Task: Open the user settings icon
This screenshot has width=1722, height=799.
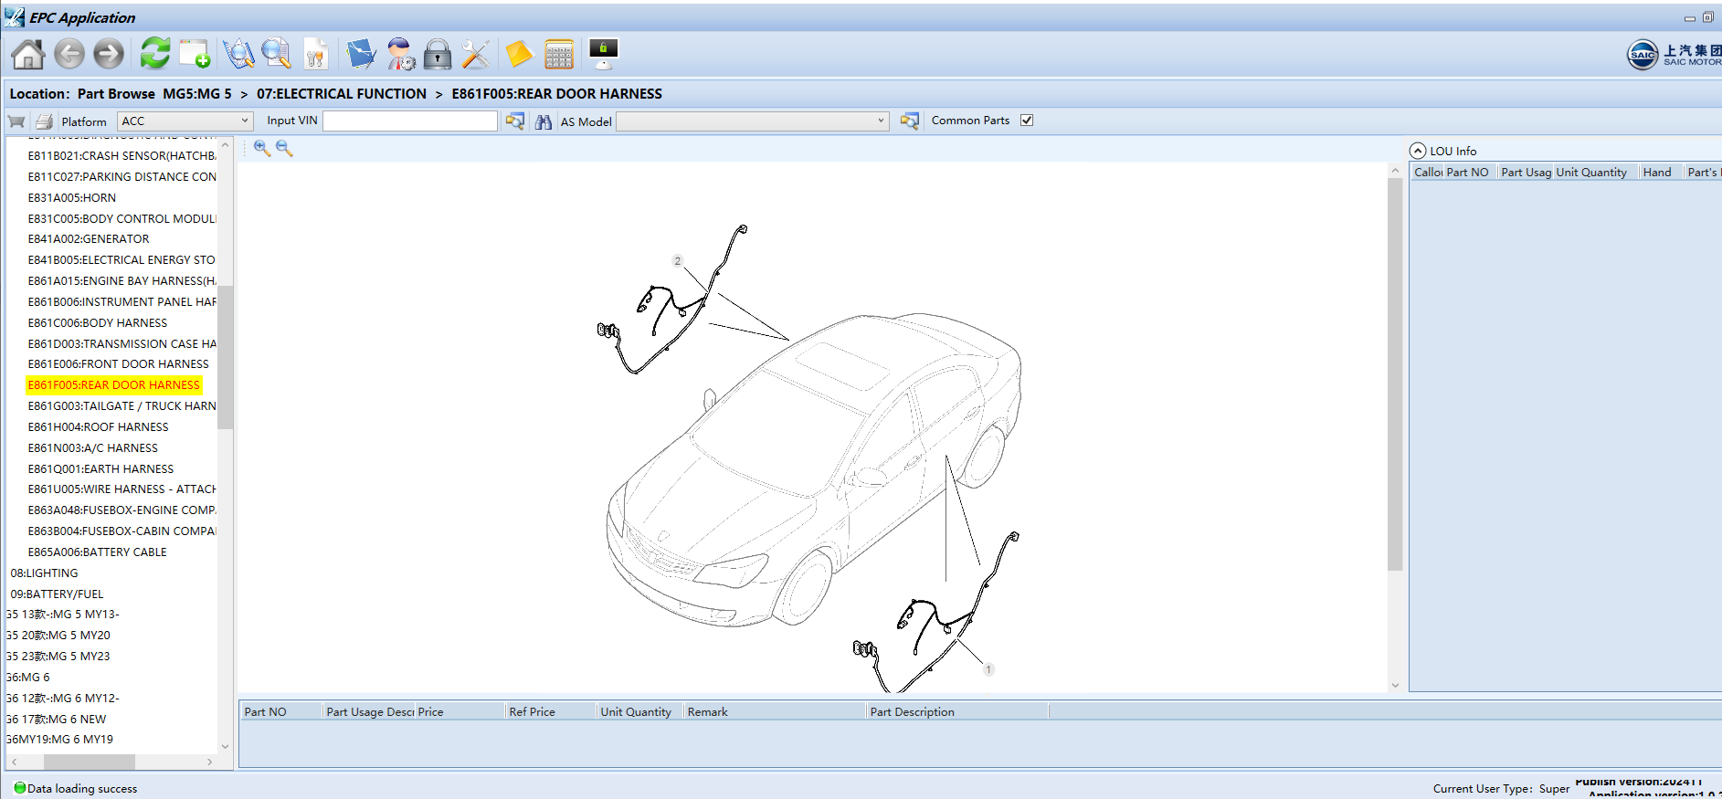Action: [x=400, y=54]
